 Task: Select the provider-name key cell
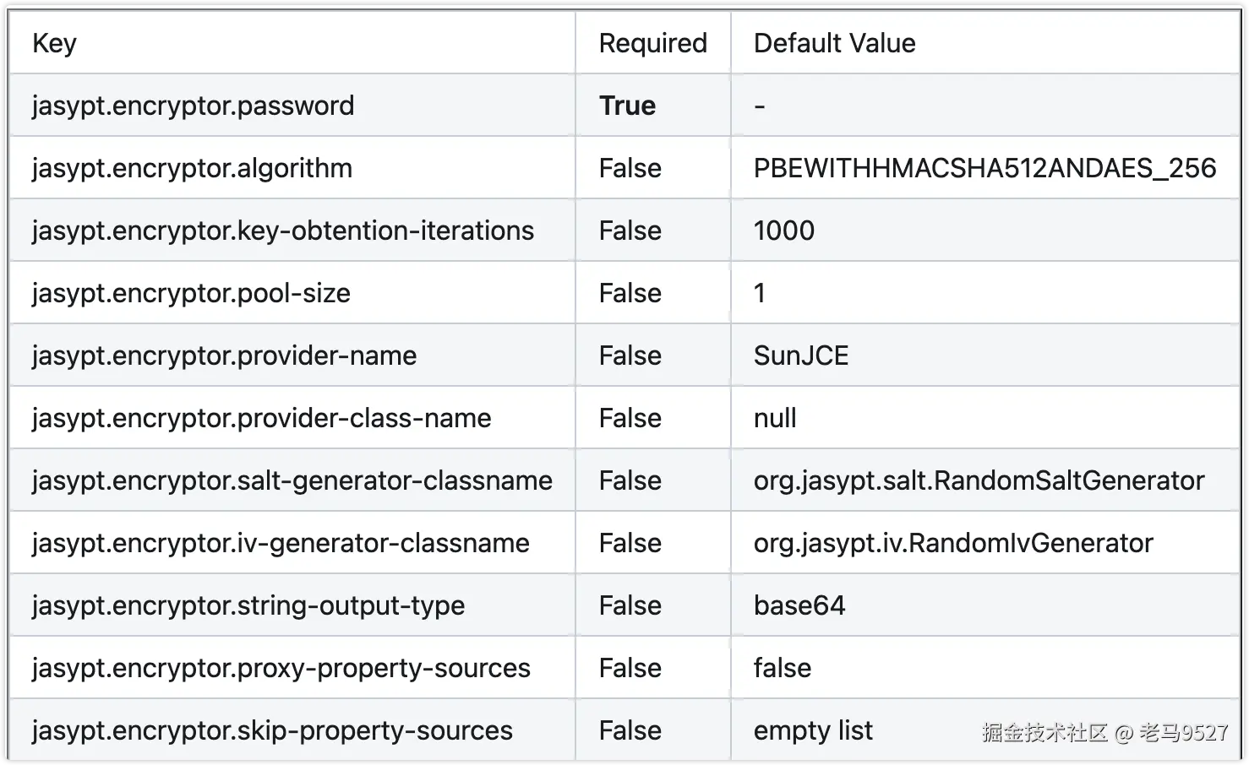tap(224, 355)
